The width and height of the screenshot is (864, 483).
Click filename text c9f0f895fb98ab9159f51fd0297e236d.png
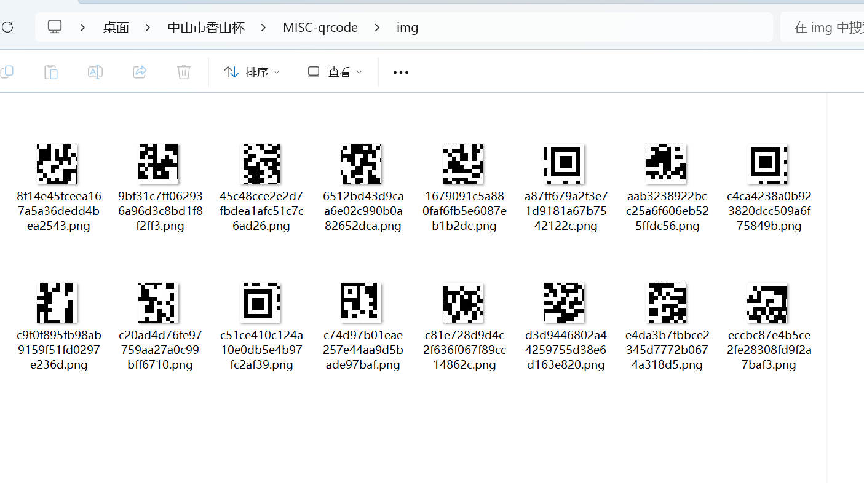[59, 350]
